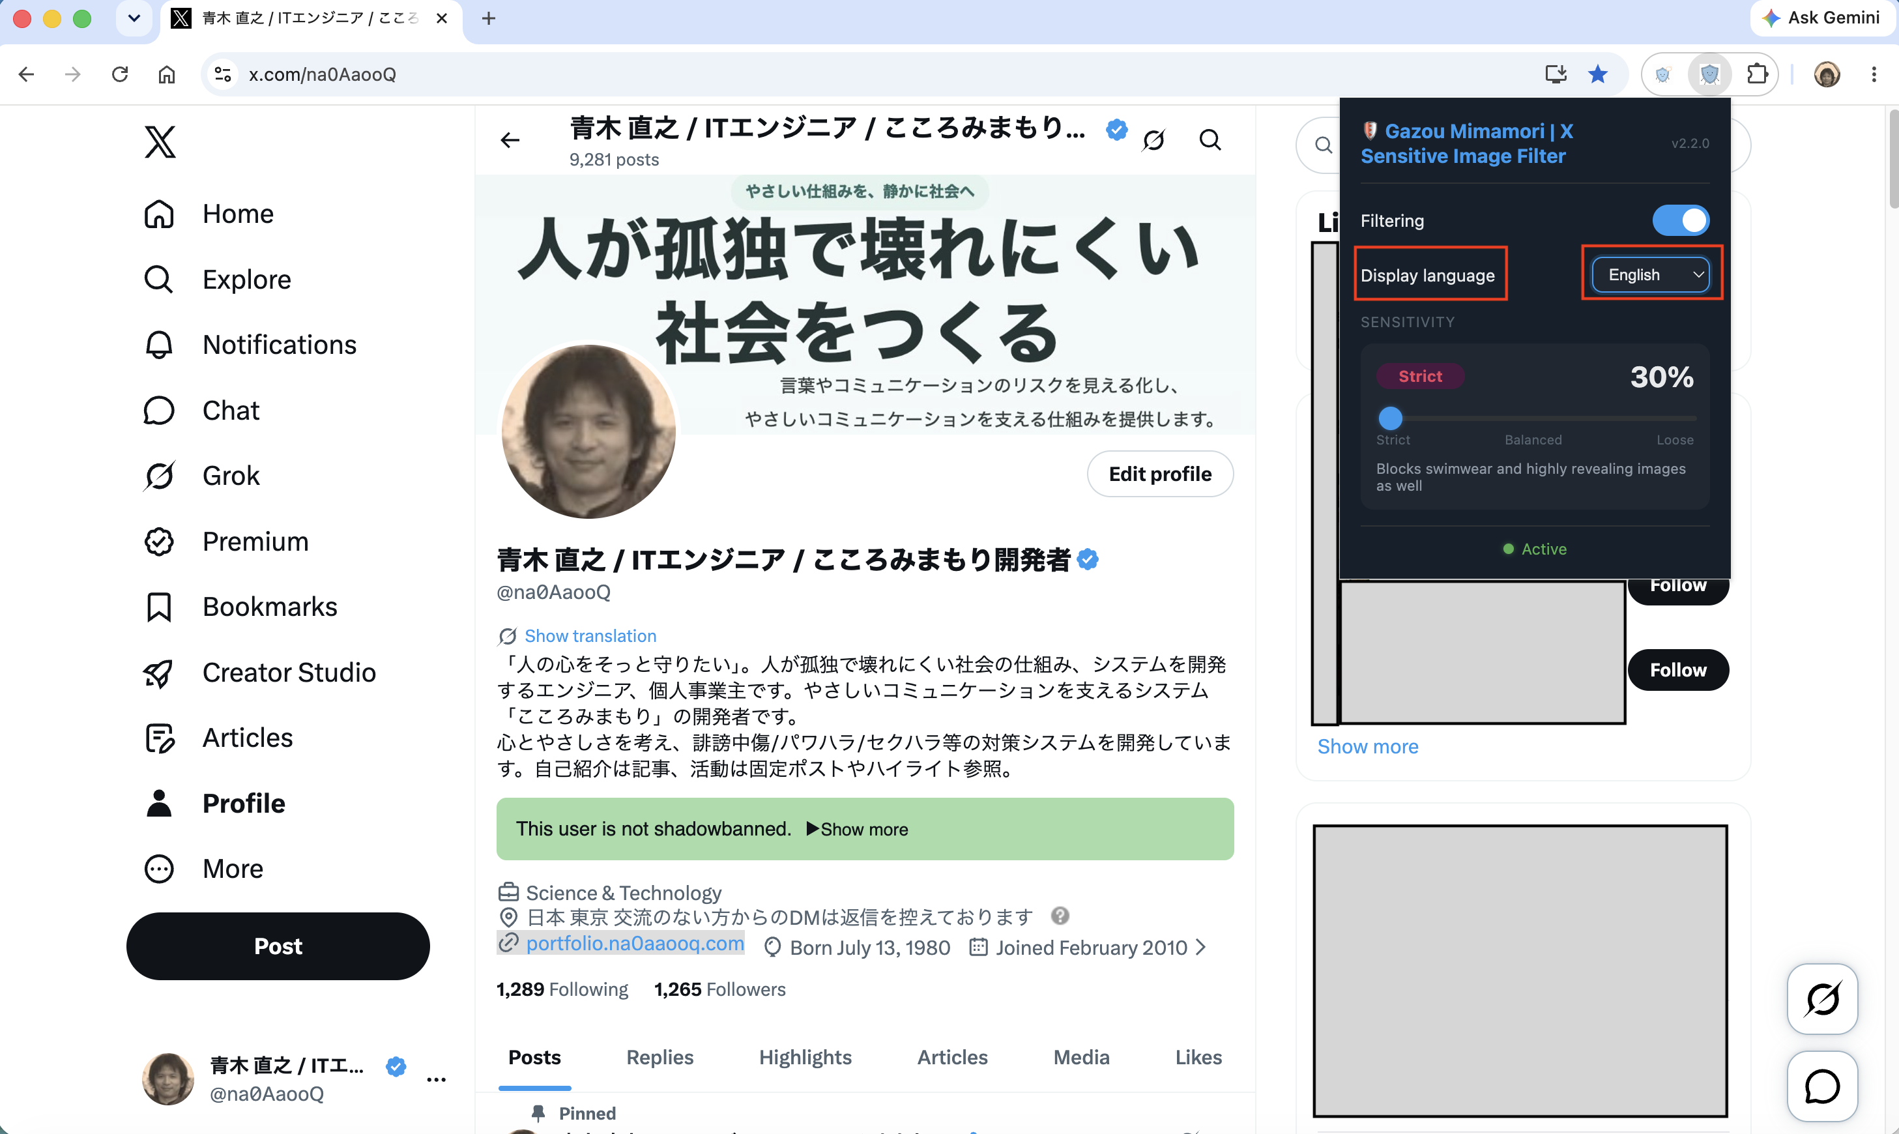Image resolution: width=1899 pixels, height=1134 pixels.
Task: Close the X profile browser tab
Action: [442, 18]
